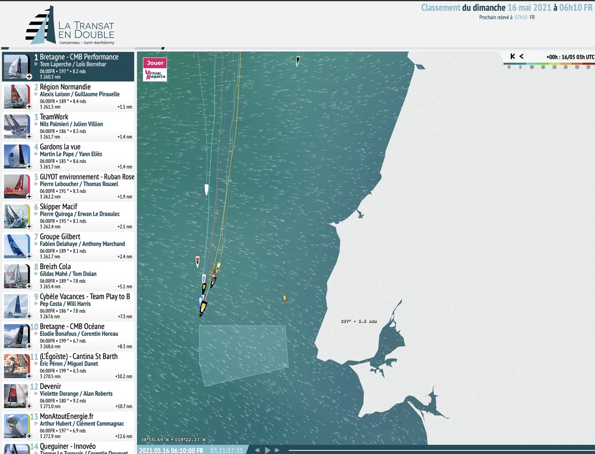Click 'Prochain relevé à 07h10 FR' text

tap(507, 17)
